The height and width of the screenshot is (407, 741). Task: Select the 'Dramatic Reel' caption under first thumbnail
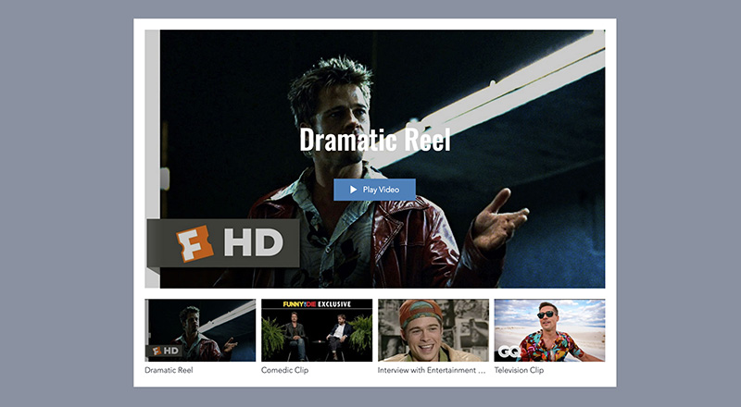point(169,370)
